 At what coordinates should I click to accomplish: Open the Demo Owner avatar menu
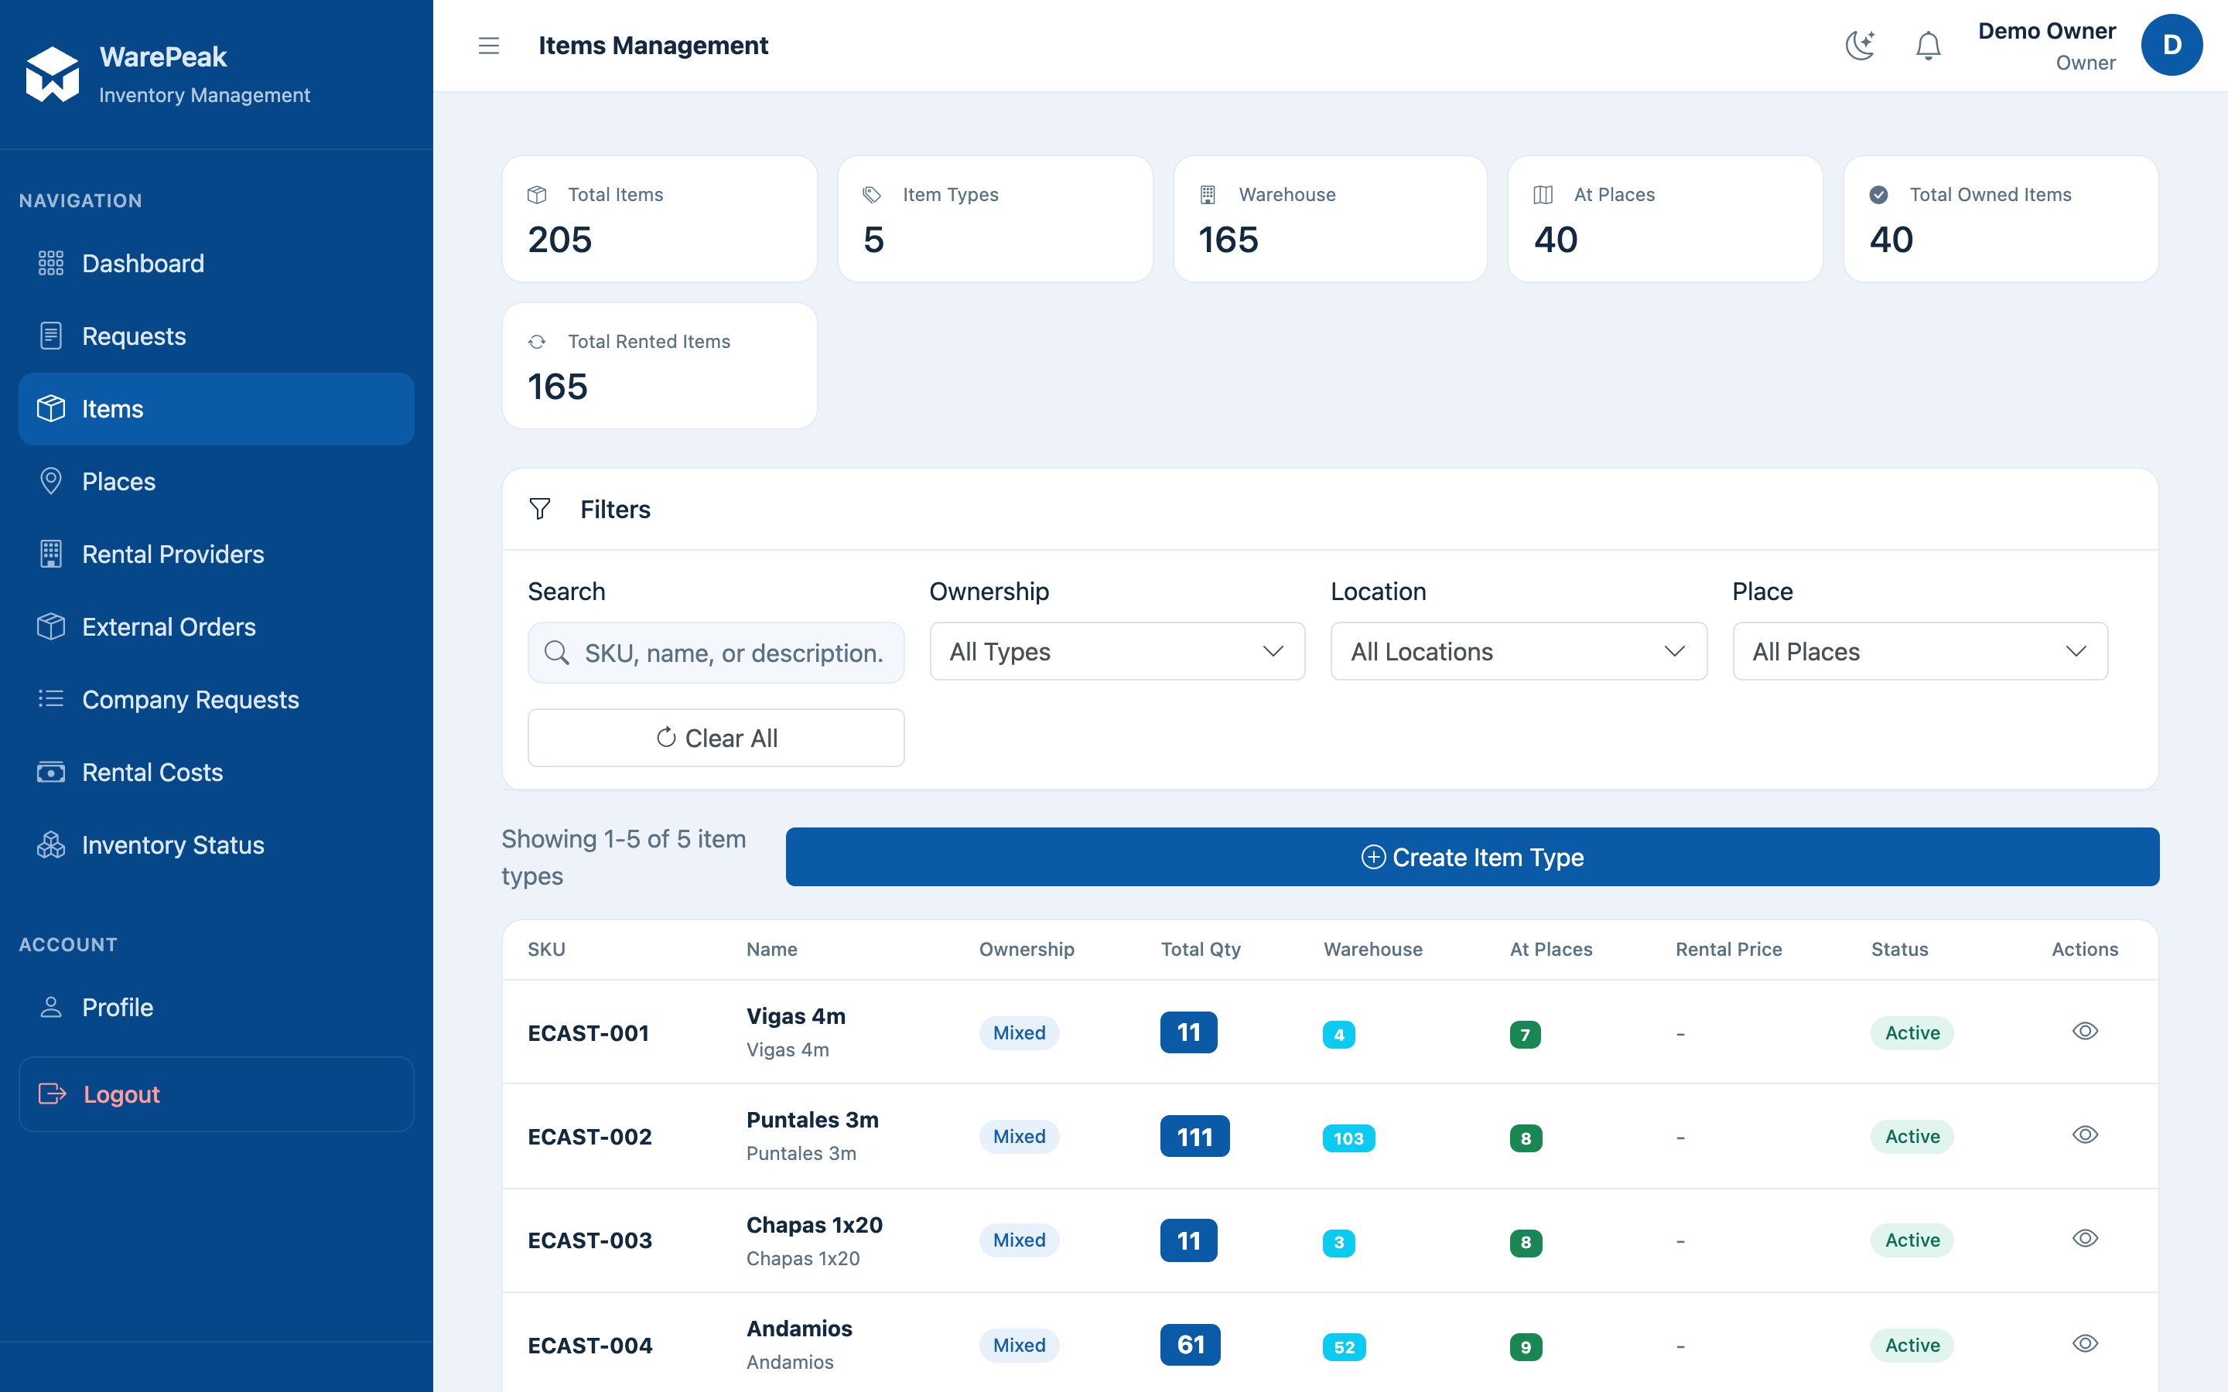coord(2171,45)
